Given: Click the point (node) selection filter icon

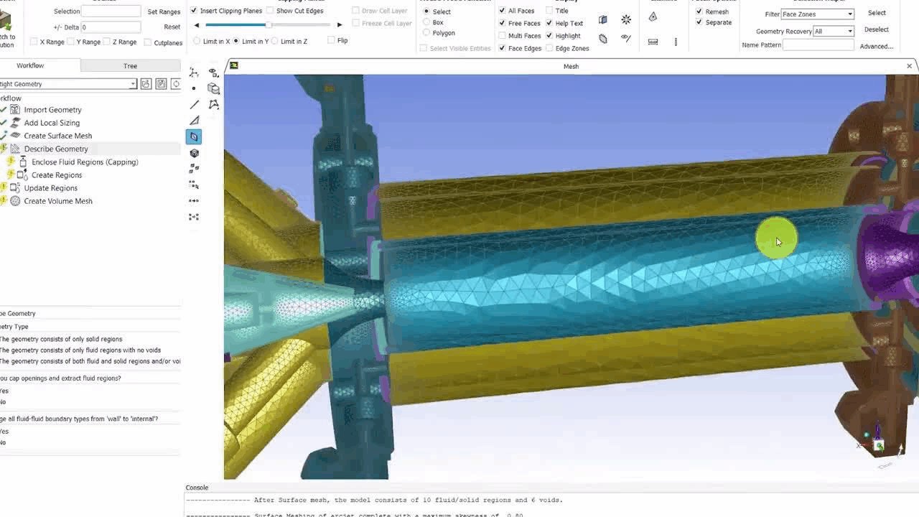Looking at the screenshot, I should [194, 88].
